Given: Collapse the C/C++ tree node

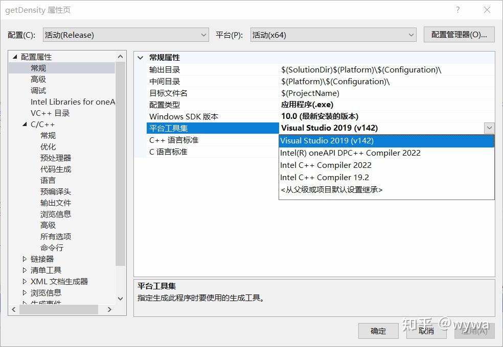Looking at the screenshot, I should point(24,124).
